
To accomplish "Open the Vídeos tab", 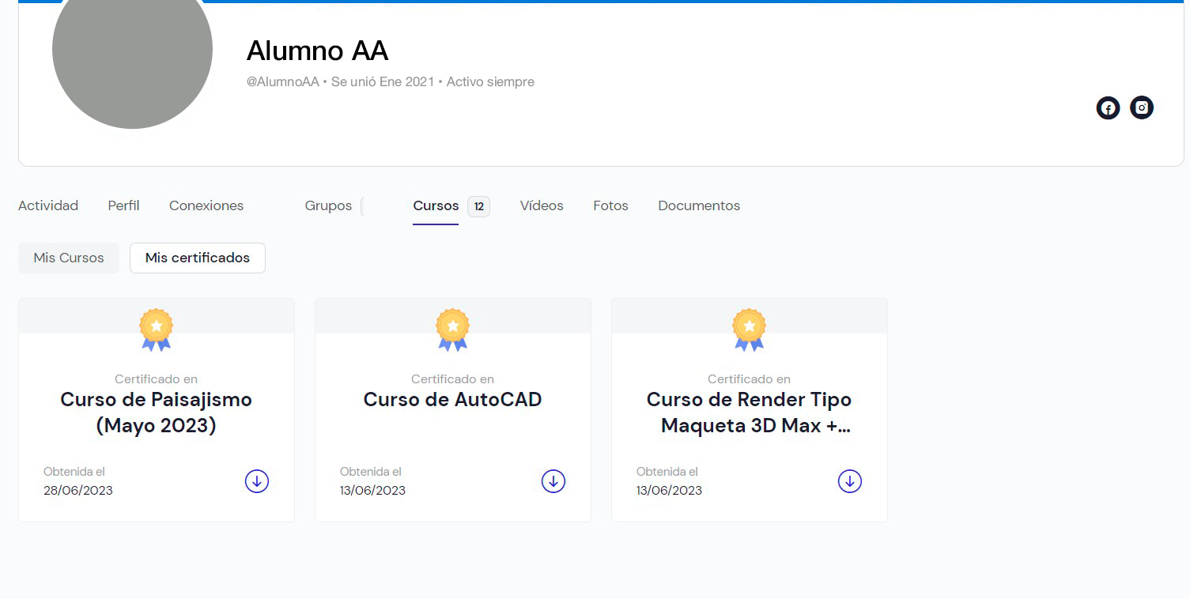I will 542,205.
